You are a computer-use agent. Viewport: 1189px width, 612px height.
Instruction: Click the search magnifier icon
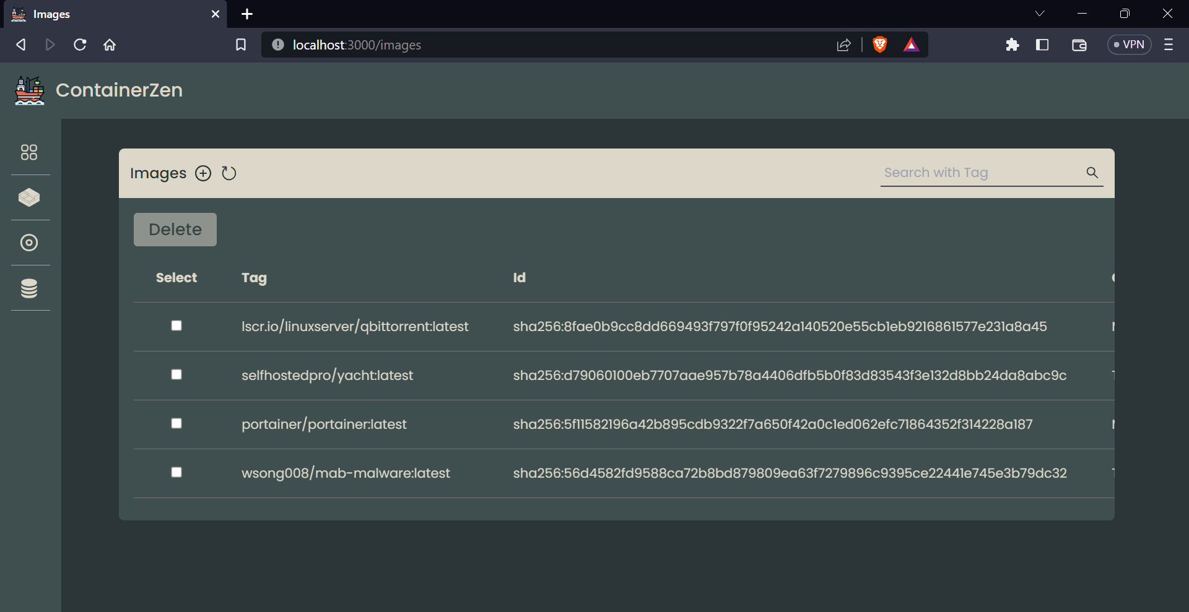1092,173
